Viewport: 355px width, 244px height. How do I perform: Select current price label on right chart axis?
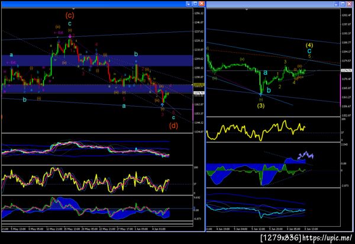point(346,70)
